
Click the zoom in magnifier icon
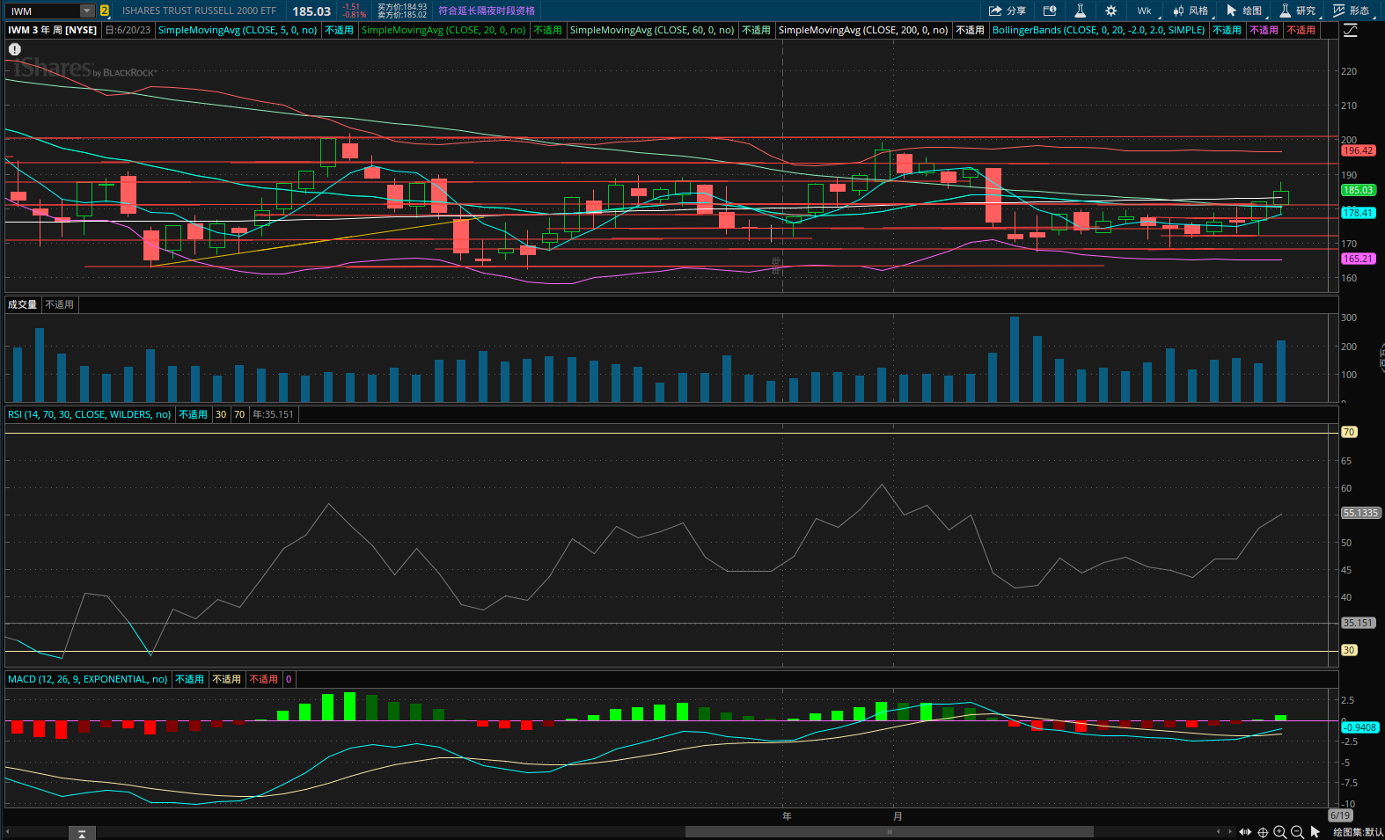pyautogui.click(x=1280, y=831)
